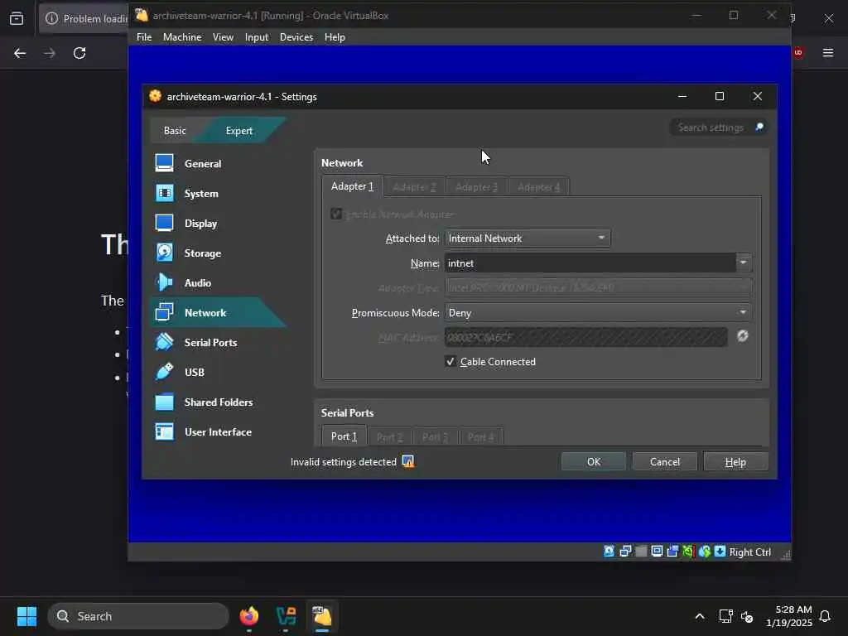This screenshot has height=636, width=848.
Task: Open the Shared Folders settings category
Action: [218, 402]
